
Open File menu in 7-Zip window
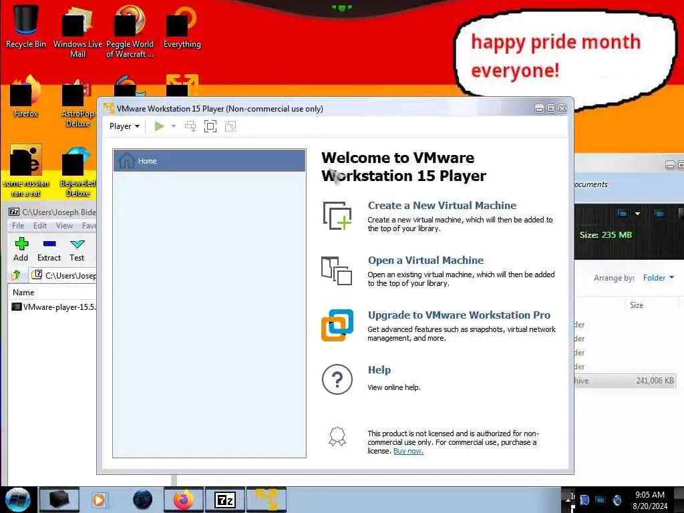[18, 226]
